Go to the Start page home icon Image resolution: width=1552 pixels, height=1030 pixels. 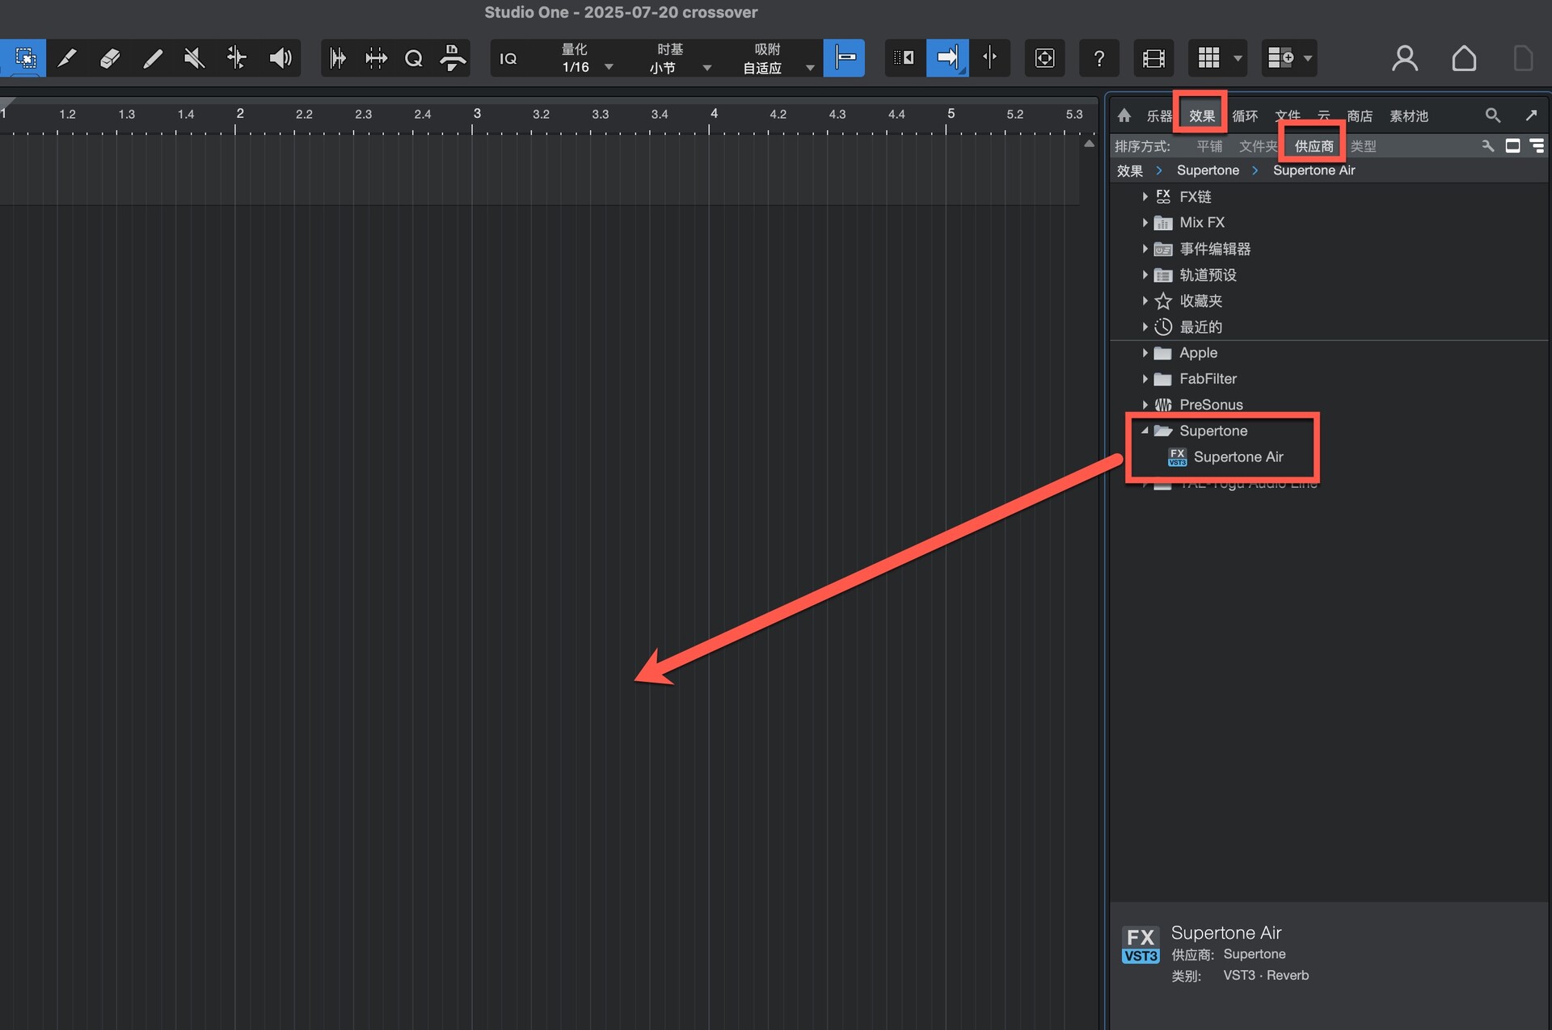tap(1464, 58)
